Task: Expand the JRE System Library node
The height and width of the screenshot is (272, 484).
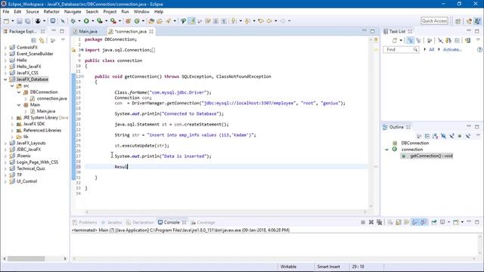Action: pos(12,118)
